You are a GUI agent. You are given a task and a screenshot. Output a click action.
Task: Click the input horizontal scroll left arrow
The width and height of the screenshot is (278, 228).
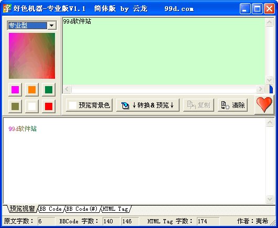point(67,89)
